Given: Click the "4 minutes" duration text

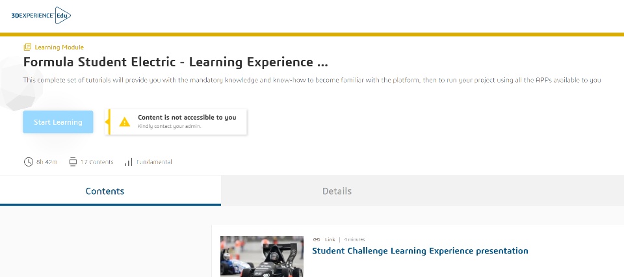Looking at the screenshot, I should coord(354,239).
